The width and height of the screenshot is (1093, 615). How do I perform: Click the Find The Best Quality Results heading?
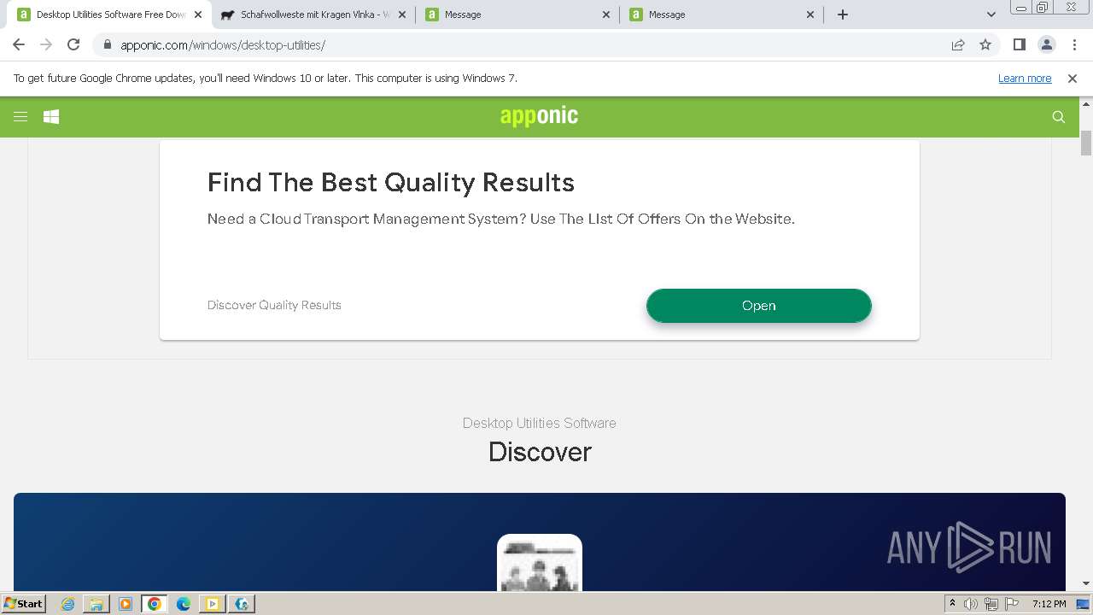pos(391,182)
